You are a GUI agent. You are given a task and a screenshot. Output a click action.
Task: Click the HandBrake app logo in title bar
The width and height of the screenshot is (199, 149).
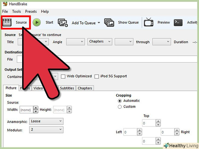coord(5,4)
